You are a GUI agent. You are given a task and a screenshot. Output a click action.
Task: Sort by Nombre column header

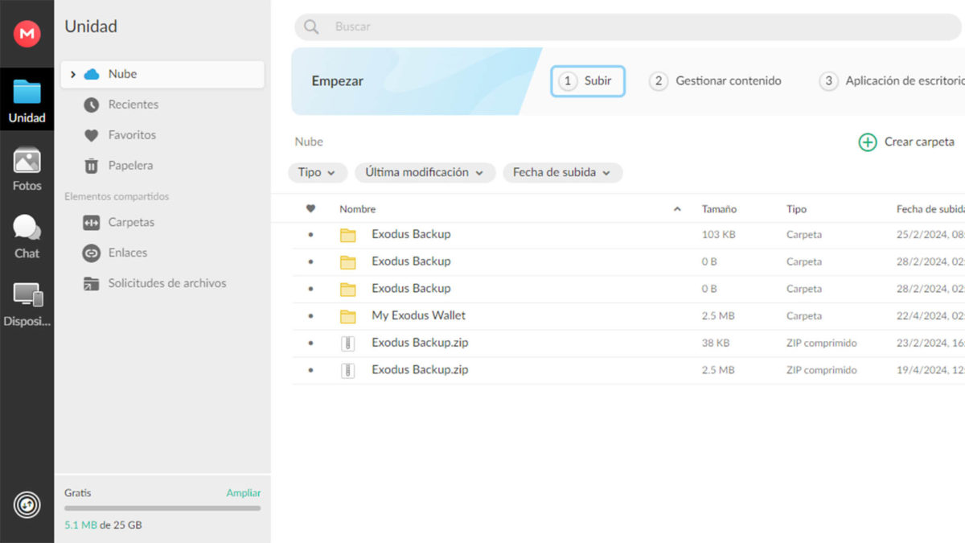(x=357, y=209)
